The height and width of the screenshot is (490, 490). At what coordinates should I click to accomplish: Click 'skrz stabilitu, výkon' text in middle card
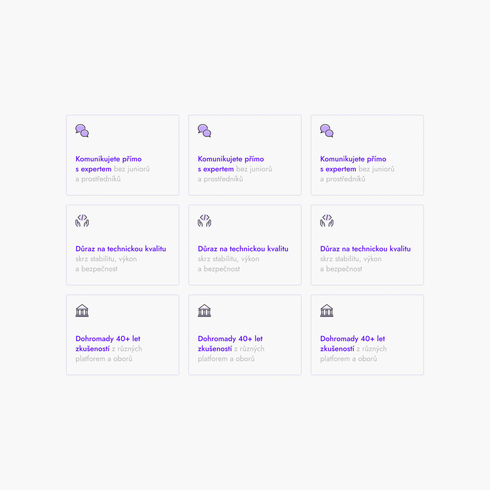[x=228, y=259]
